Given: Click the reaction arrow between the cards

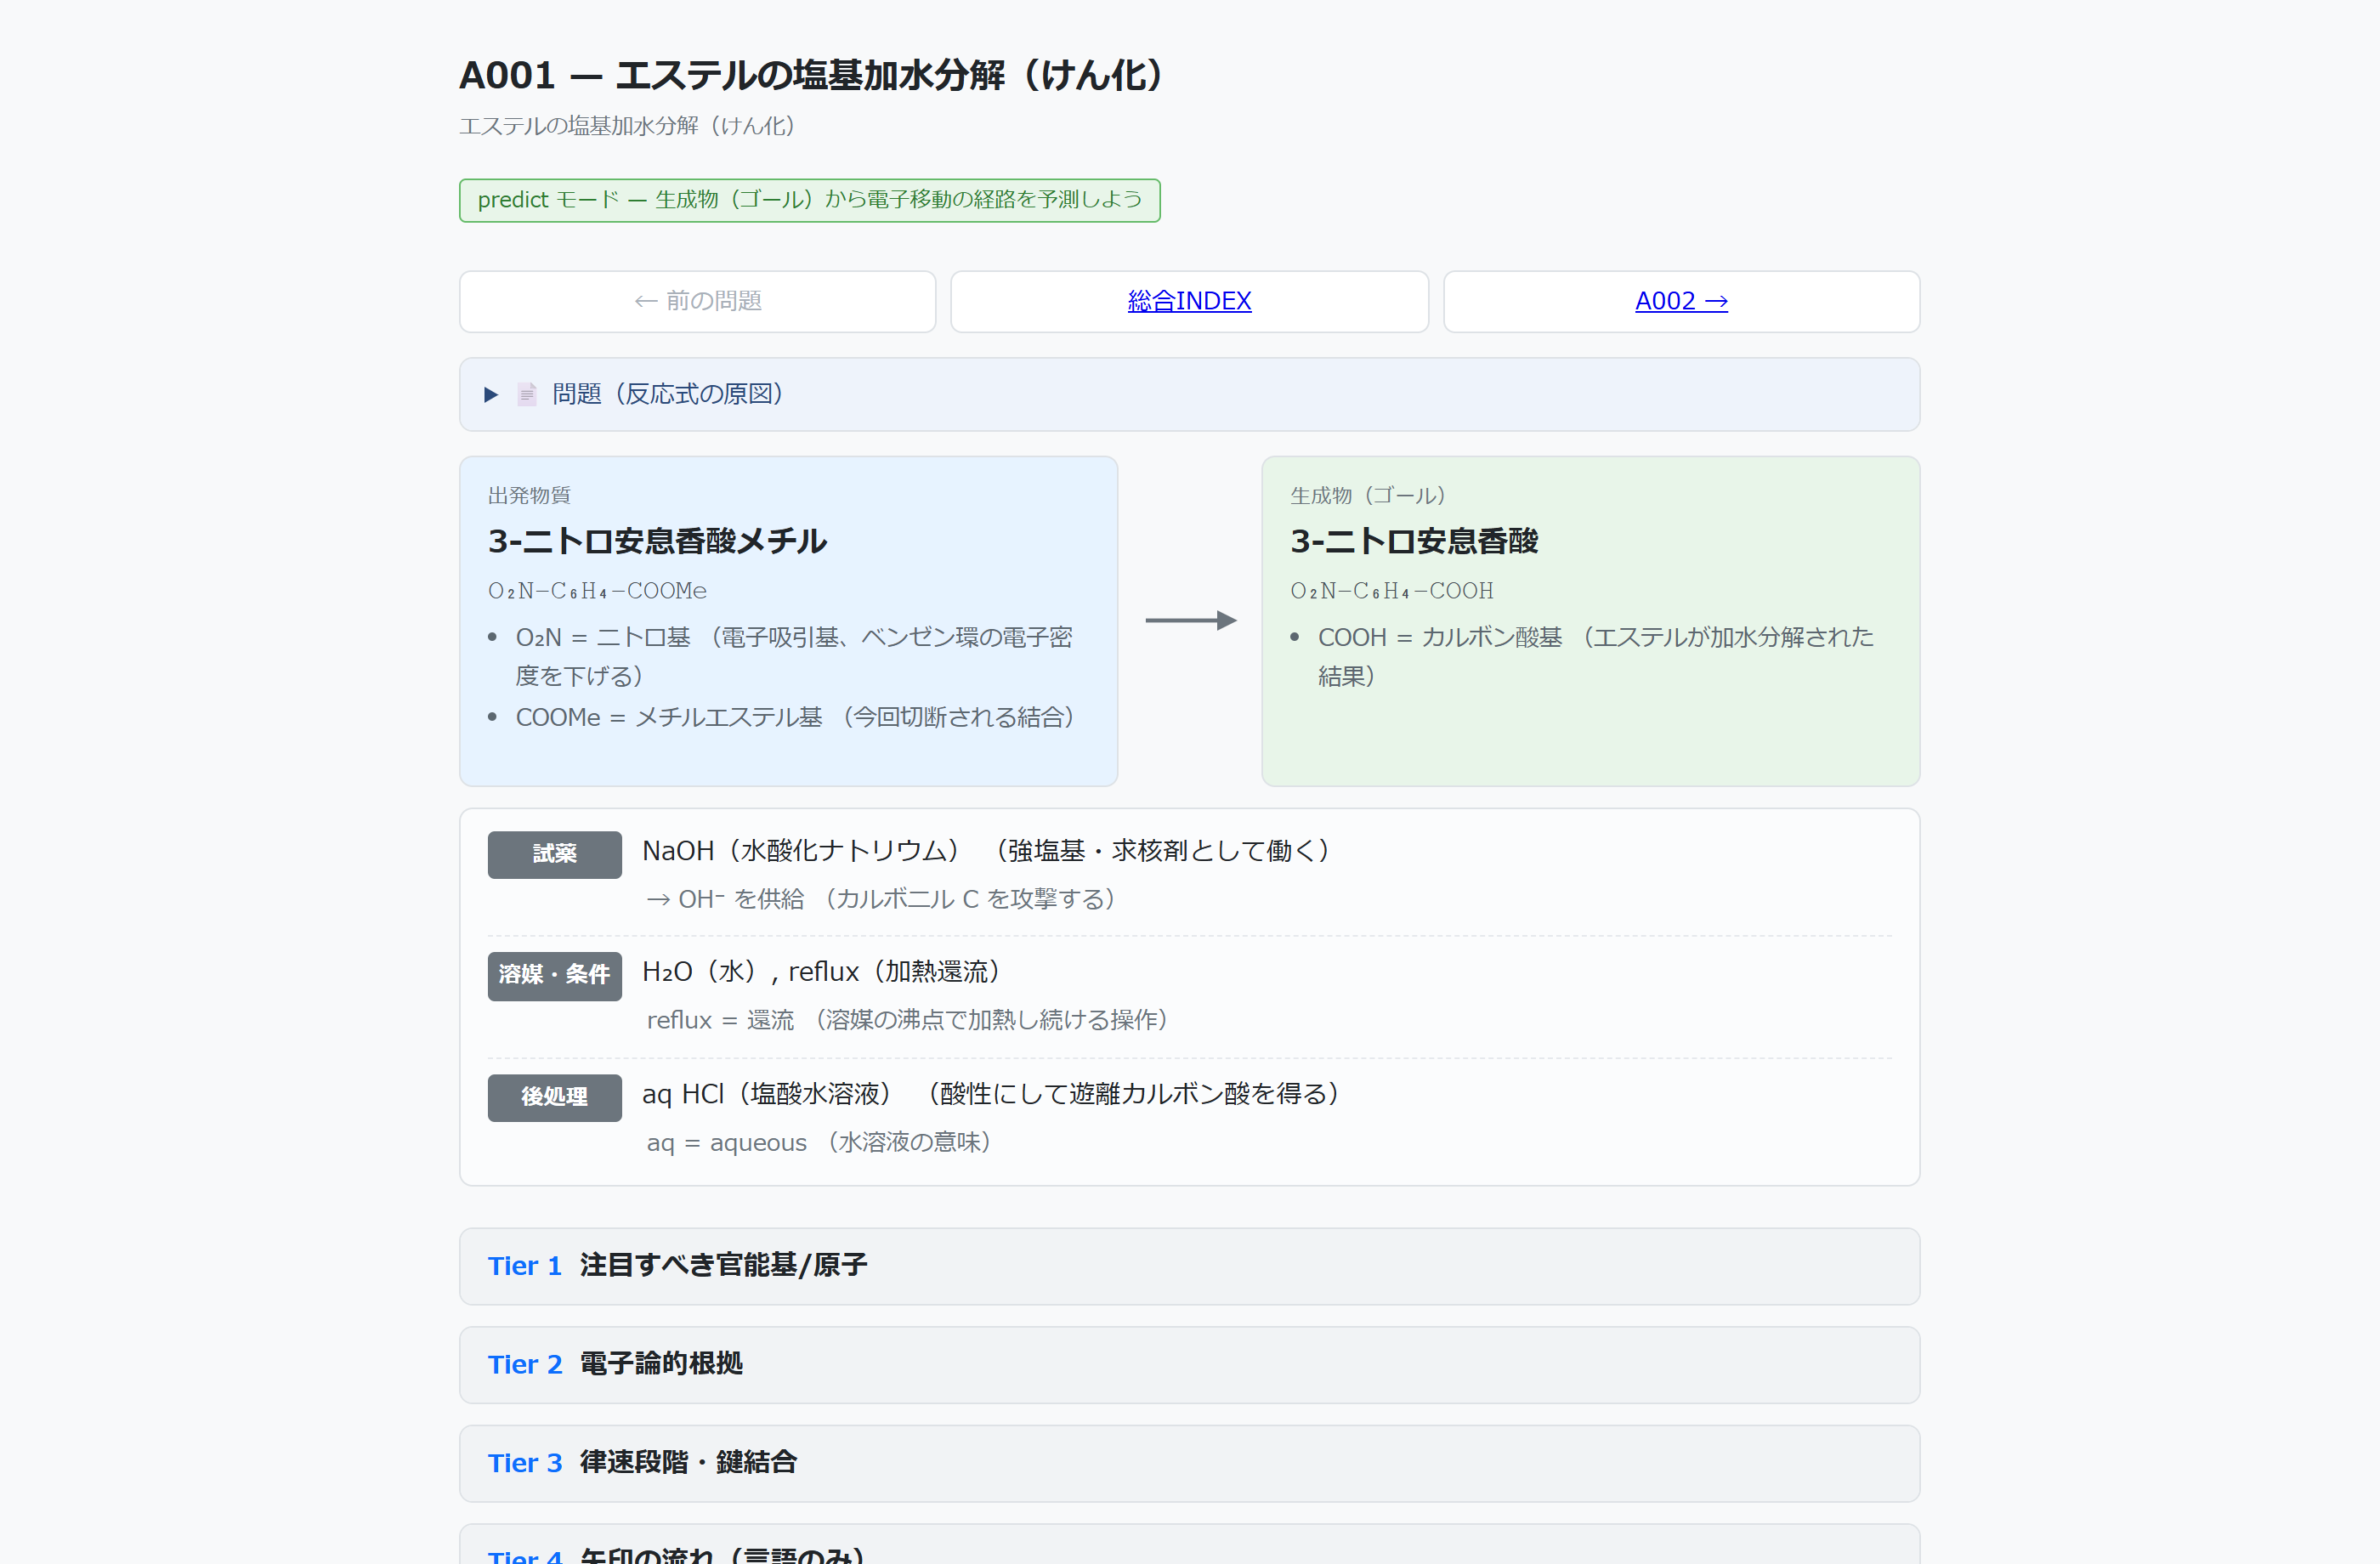Looking at the screenshot, I should pos(1190,620).
